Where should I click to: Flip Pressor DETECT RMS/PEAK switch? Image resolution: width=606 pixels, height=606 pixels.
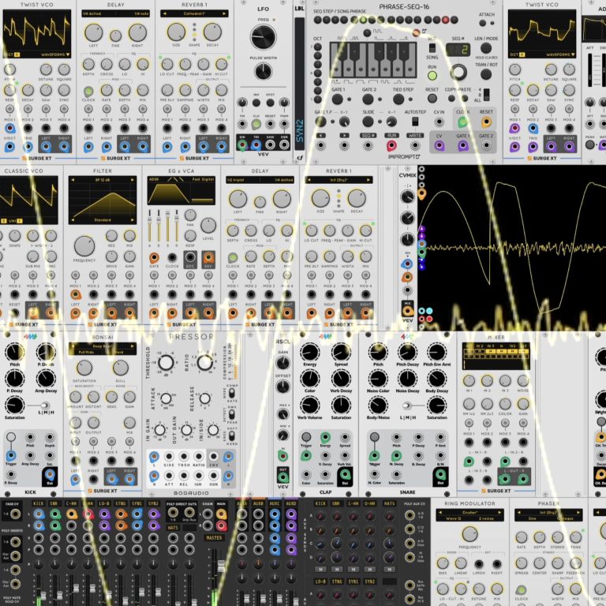click(231, 414)
